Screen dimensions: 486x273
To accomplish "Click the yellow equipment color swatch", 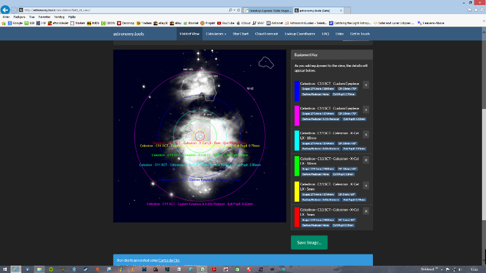I will 296,192.
